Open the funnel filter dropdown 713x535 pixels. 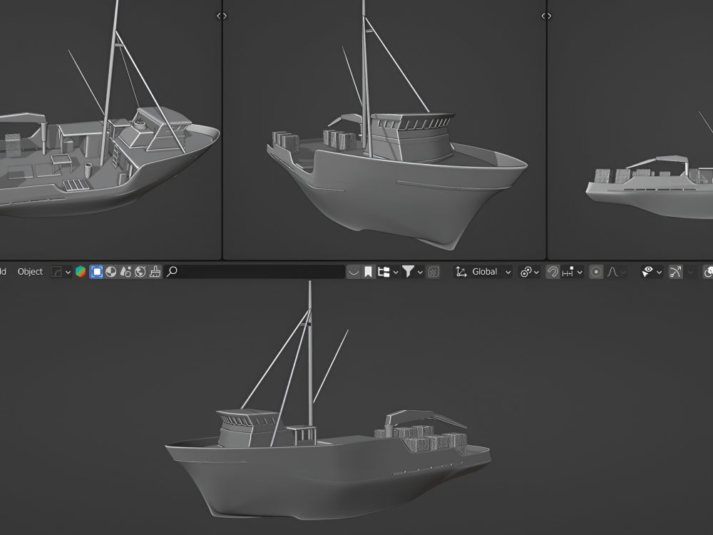[412, 272]
